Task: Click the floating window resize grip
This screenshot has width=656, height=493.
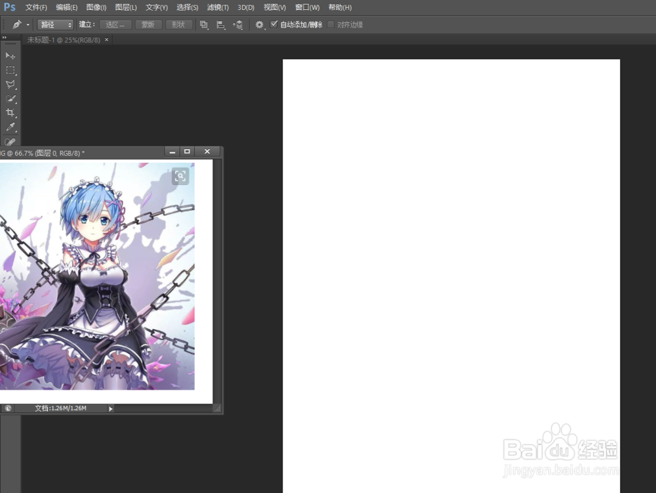Action: pos(216,409)
